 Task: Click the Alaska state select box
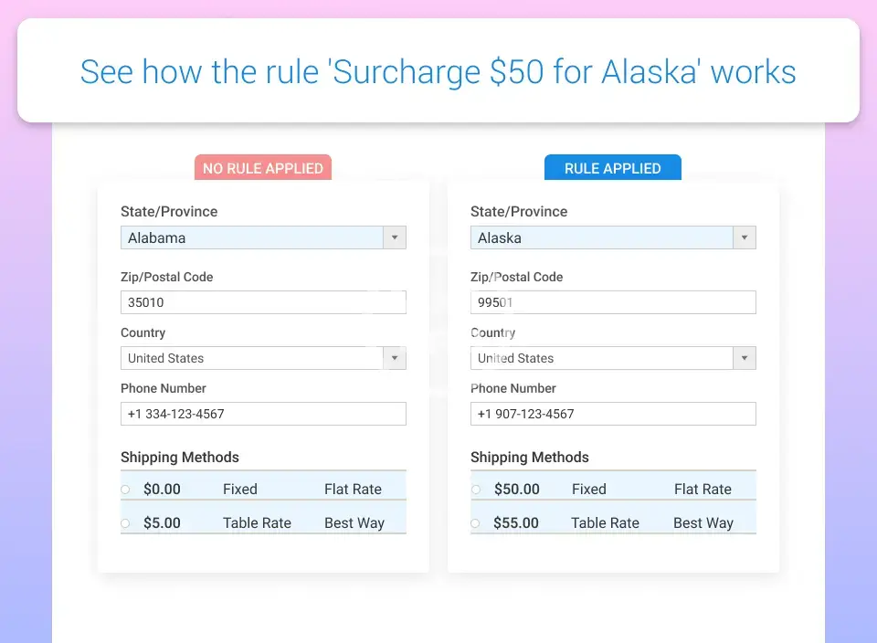pyautogui.click(x=601, y=237)
